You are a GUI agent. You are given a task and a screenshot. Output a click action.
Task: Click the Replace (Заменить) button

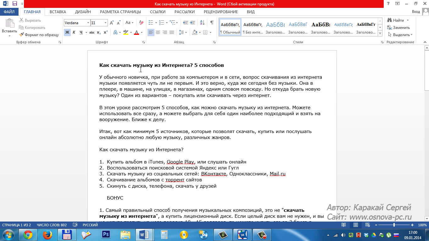(398, 28)
